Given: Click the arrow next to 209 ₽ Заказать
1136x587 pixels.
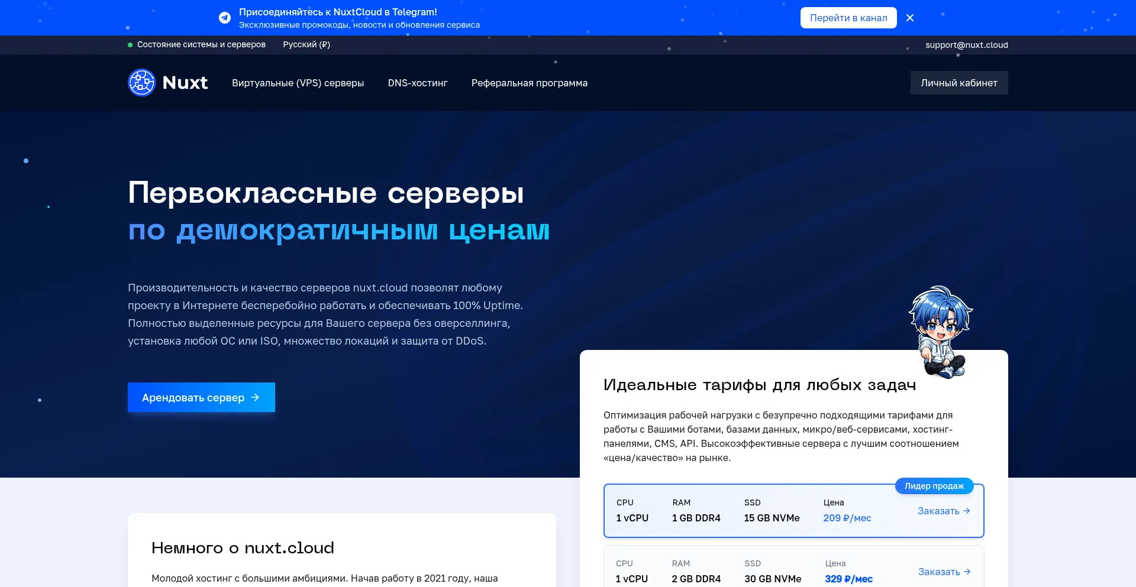Looking at the screenshot, I should [x=967, y=511].
